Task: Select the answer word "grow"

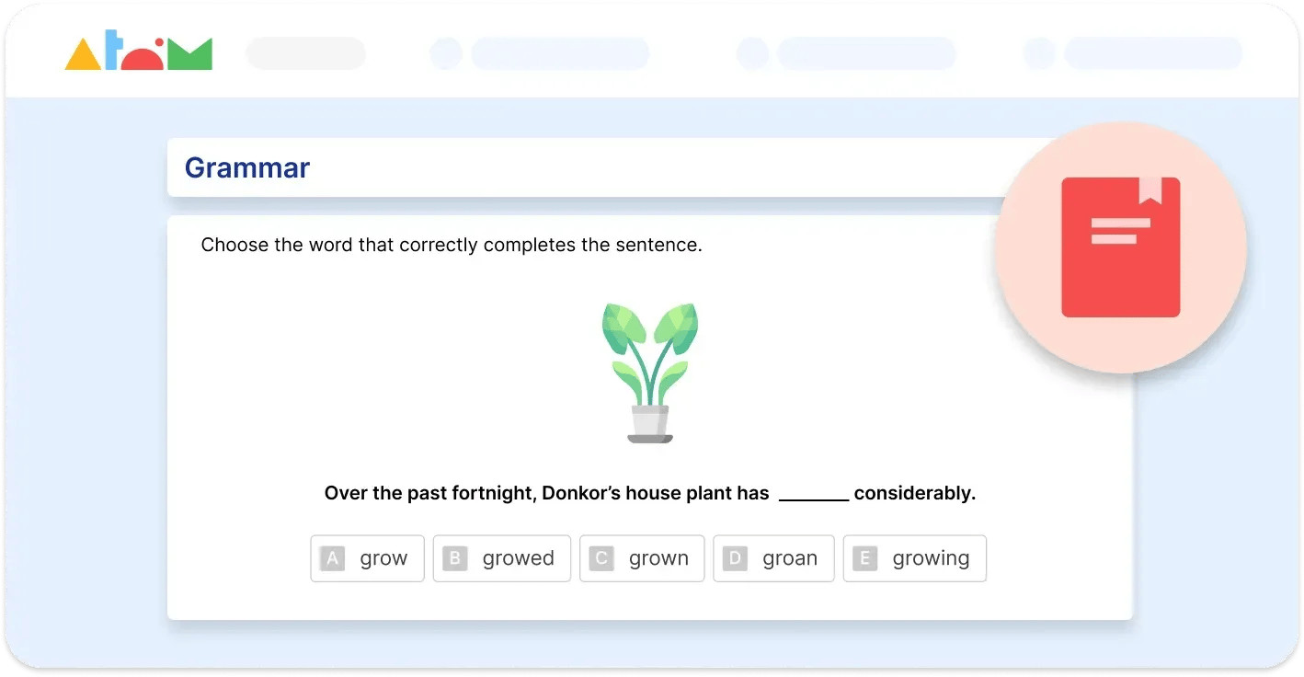Action: [x=383, y=558]
